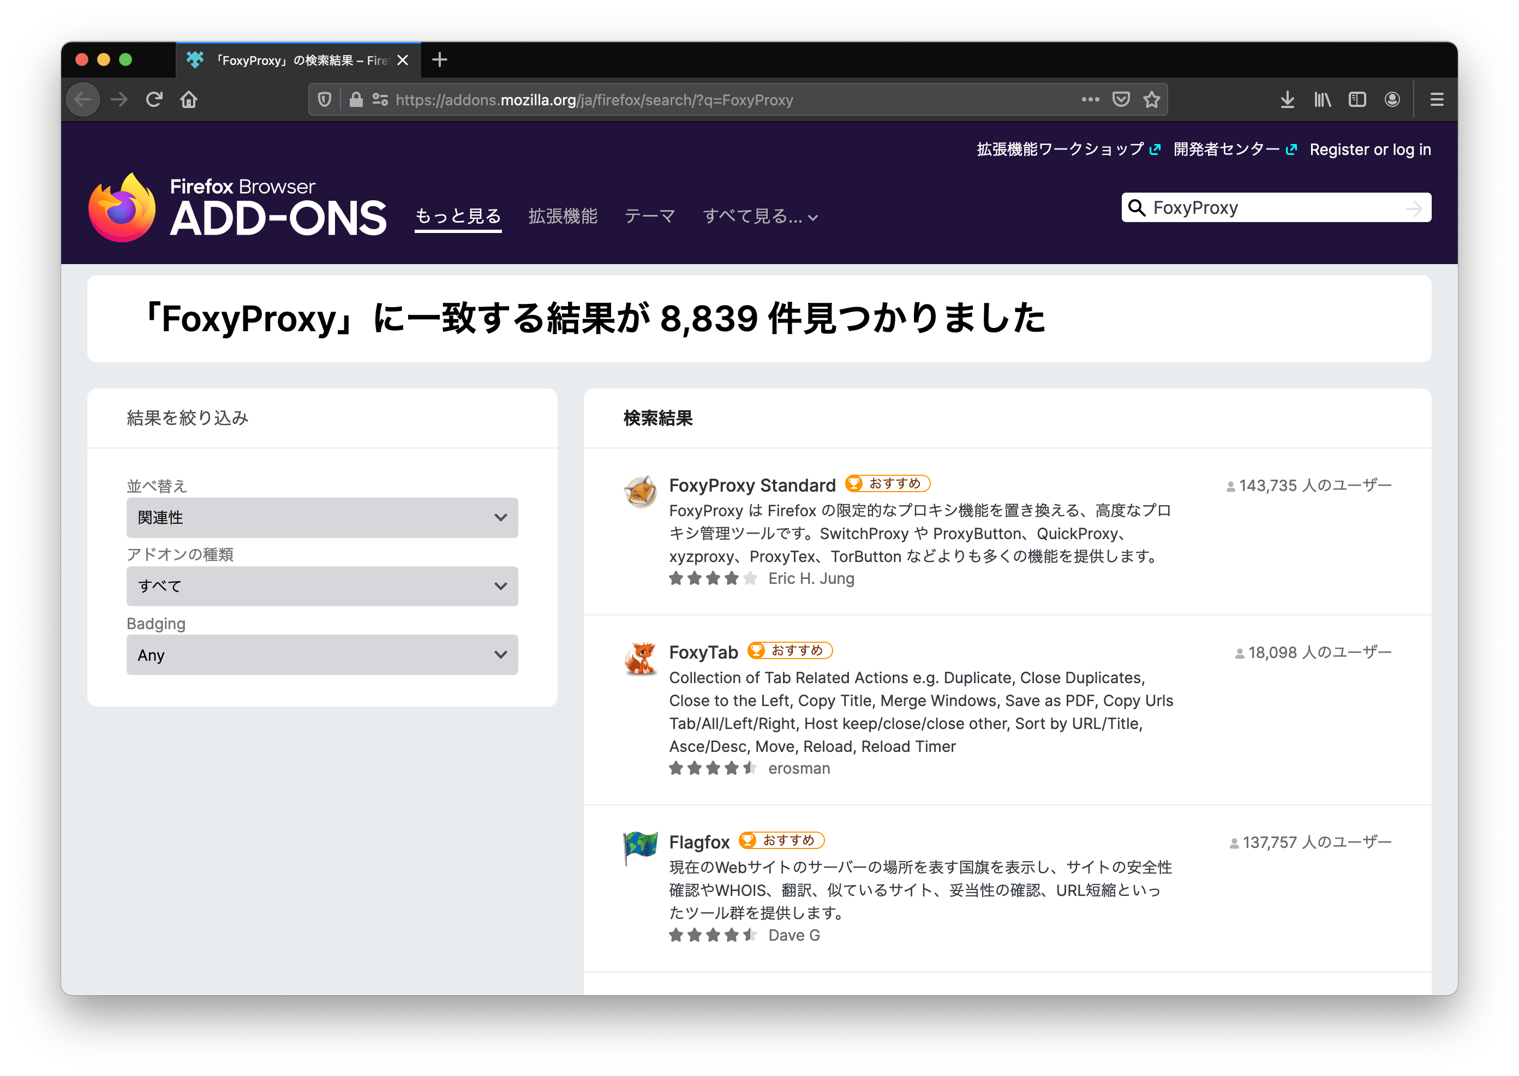Select the もっと見る navigation tab
The height and width of the screenshot is (1076, 1519).
coord(458,217)
